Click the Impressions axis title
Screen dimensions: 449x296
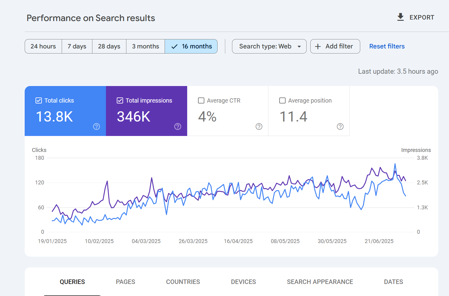point(416,150)
